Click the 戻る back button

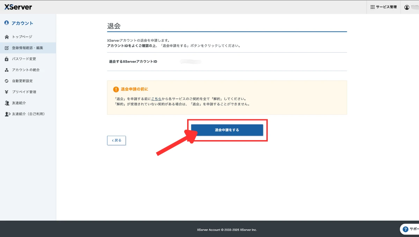[x=116, y=140]
